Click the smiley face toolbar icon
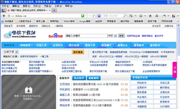 click(141, 16)
